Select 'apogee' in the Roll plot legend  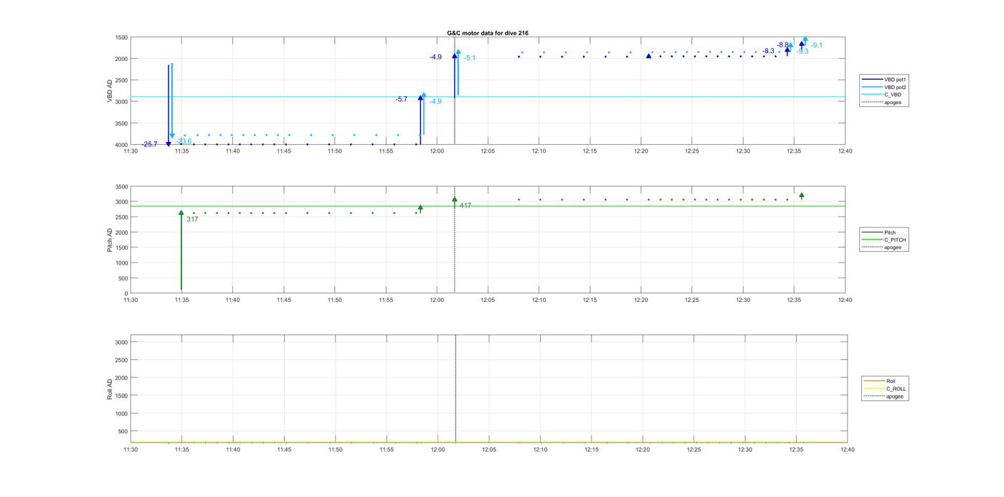[884, 397]
